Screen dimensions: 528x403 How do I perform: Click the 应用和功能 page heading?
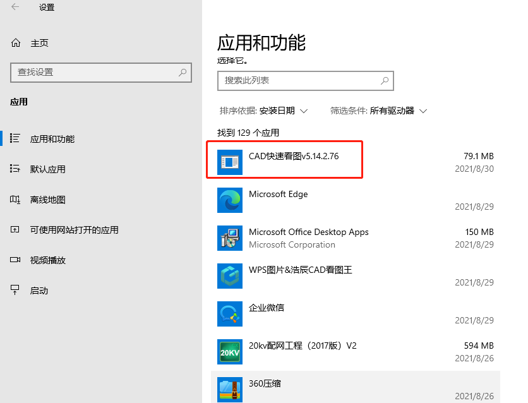261,43
